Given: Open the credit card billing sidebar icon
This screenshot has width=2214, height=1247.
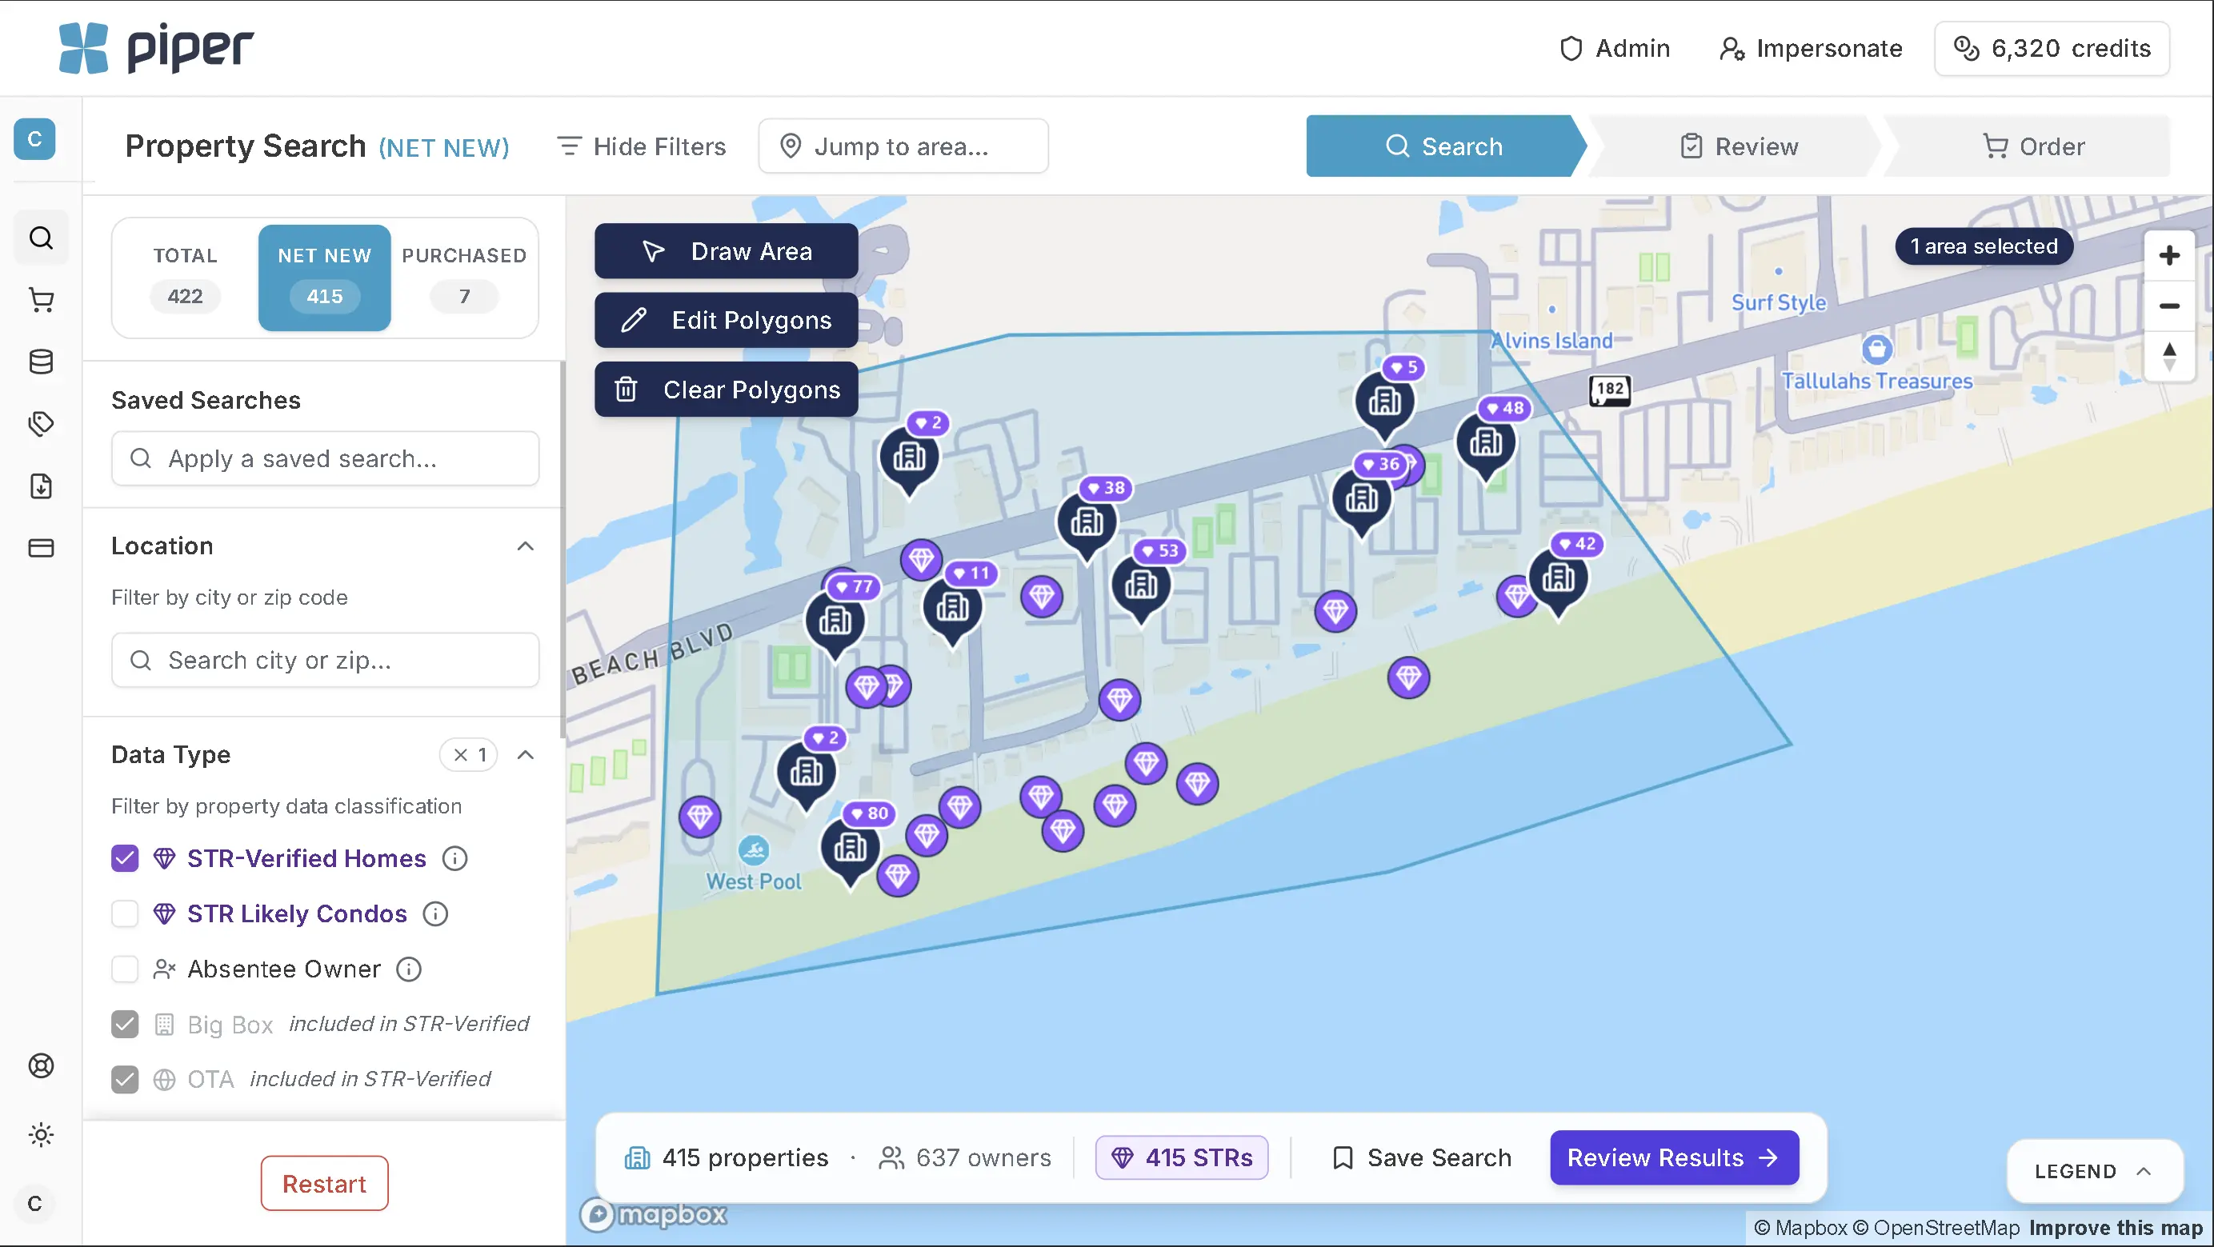Looking at the screenshot, I should pos(42,548).
